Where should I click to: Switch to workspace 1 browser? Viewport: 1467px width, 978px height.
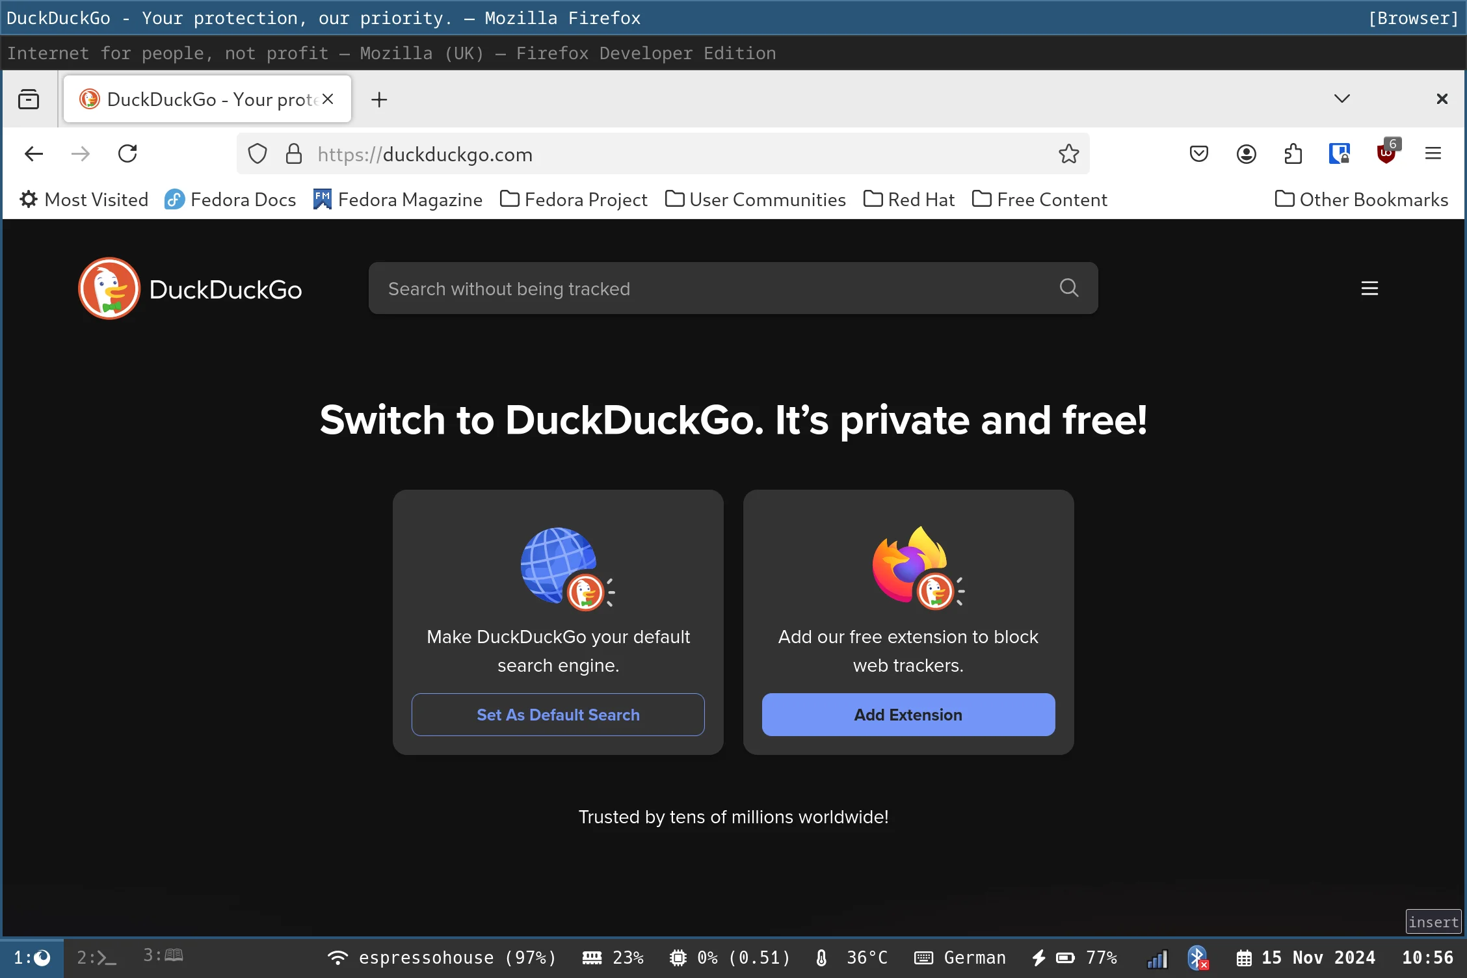tap(32, 958)
